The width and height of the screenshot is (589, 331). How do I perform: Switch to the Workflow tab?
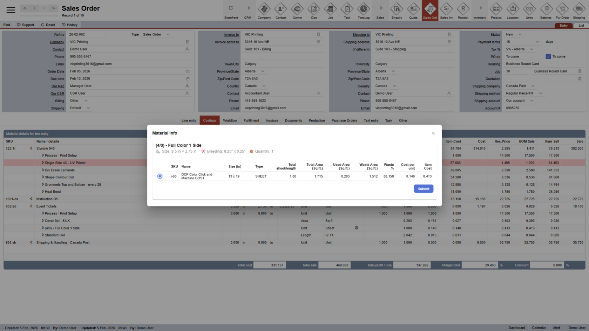[x=230, y=120]
